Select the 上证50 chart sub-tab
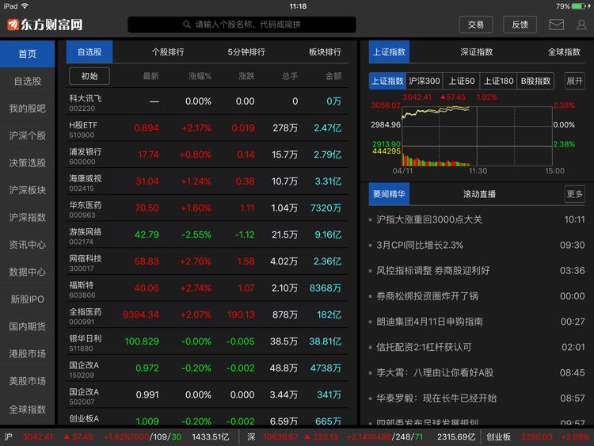The height and width of the screenshot is (446, 594). pos(462,81)
